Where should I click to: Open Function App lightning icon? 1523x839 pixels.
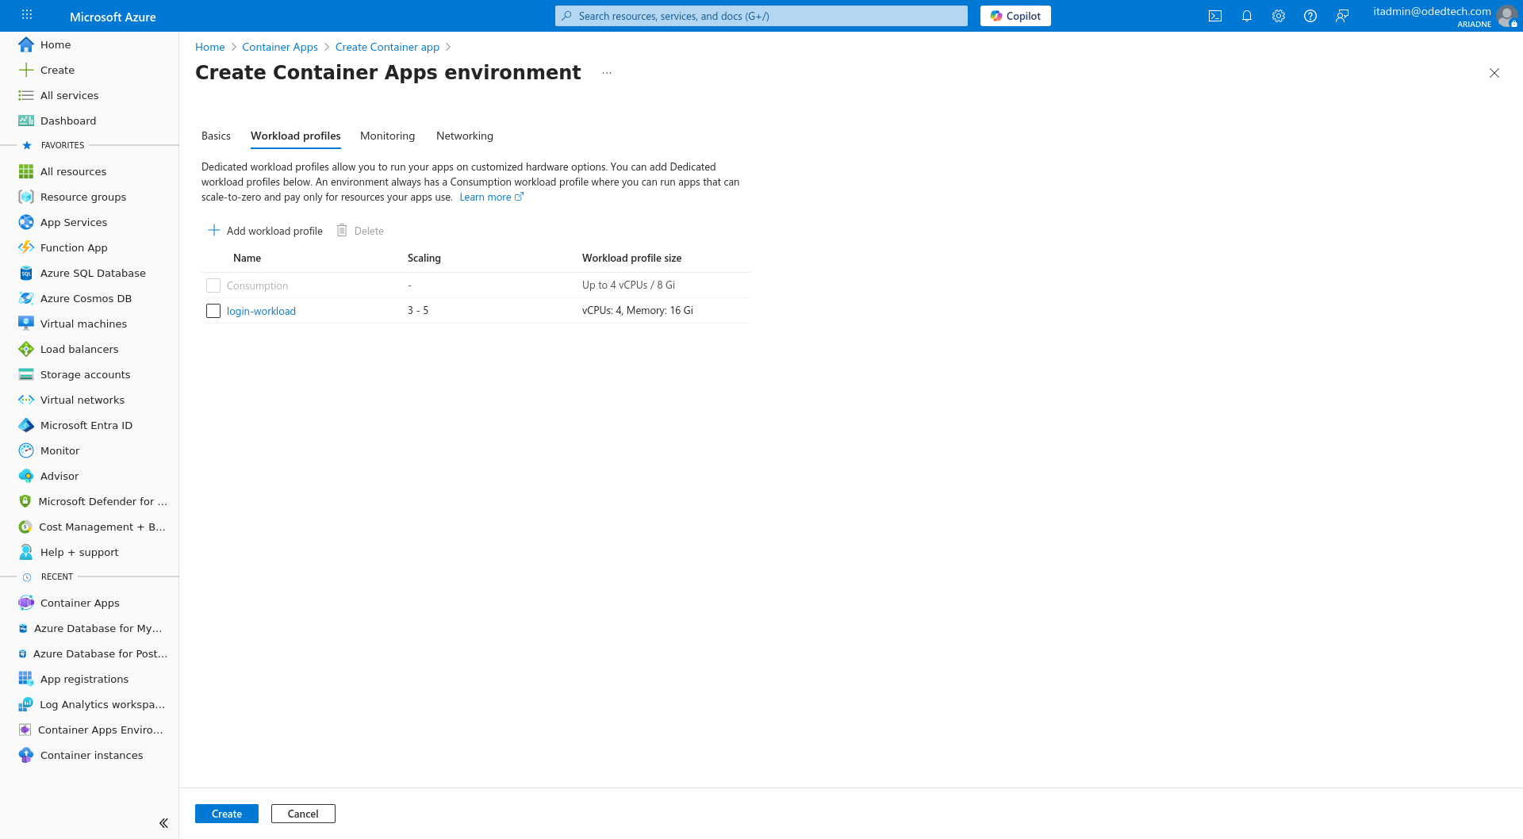[26, 247]
